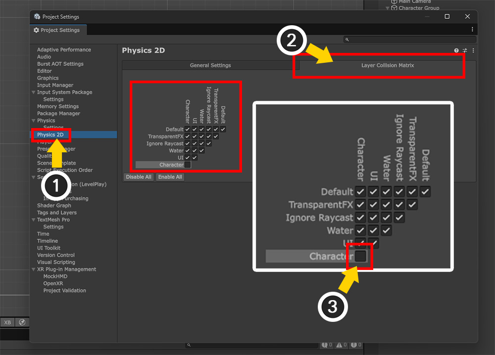Open the Project Settings tab kebab menu
Image resolution: width=495 pixels, height=355 pixels.
click(x=472, y=30)
